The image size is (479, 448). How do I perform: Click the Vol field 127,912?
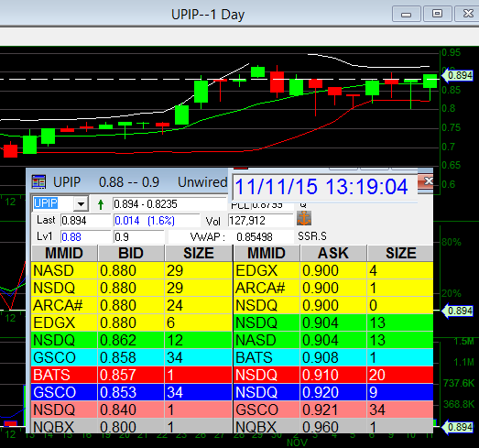[261, 220]
